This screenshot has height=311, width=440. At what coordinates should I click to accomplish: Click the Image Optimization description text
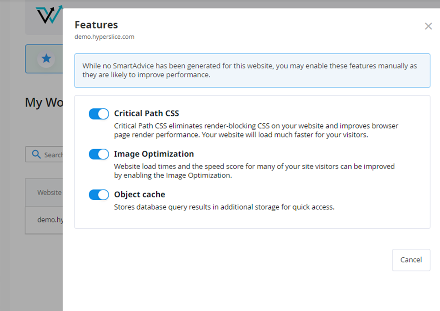tap(254, 171)
